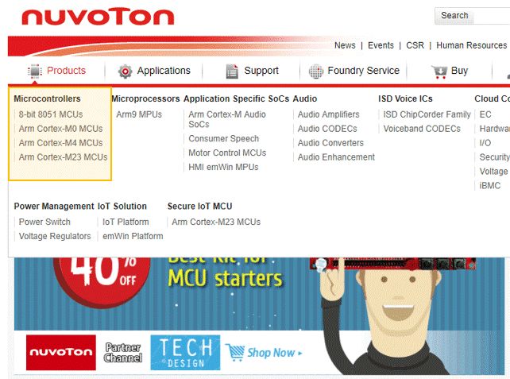Open the I/O link

(x=485, y=143)
